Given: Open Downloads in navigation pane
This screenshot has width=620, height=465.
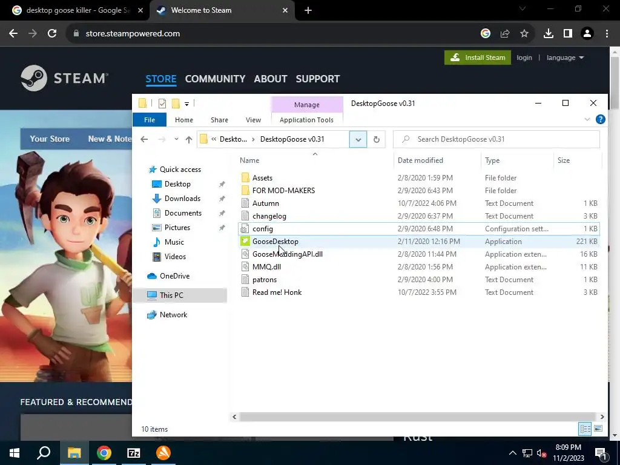Looking at the screenshot, I should [x=182, y=199].
